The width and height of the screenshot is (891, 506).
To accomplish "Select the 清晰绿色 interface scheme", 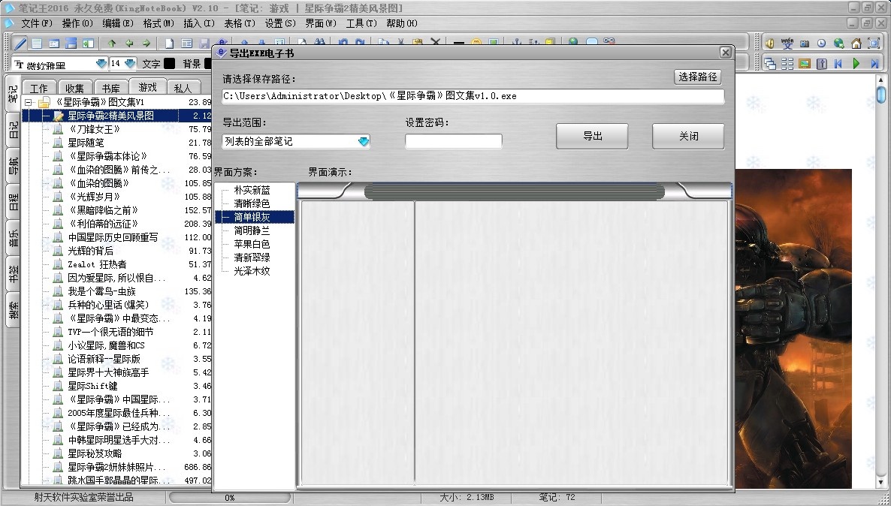I will click(x=252, y=203).
